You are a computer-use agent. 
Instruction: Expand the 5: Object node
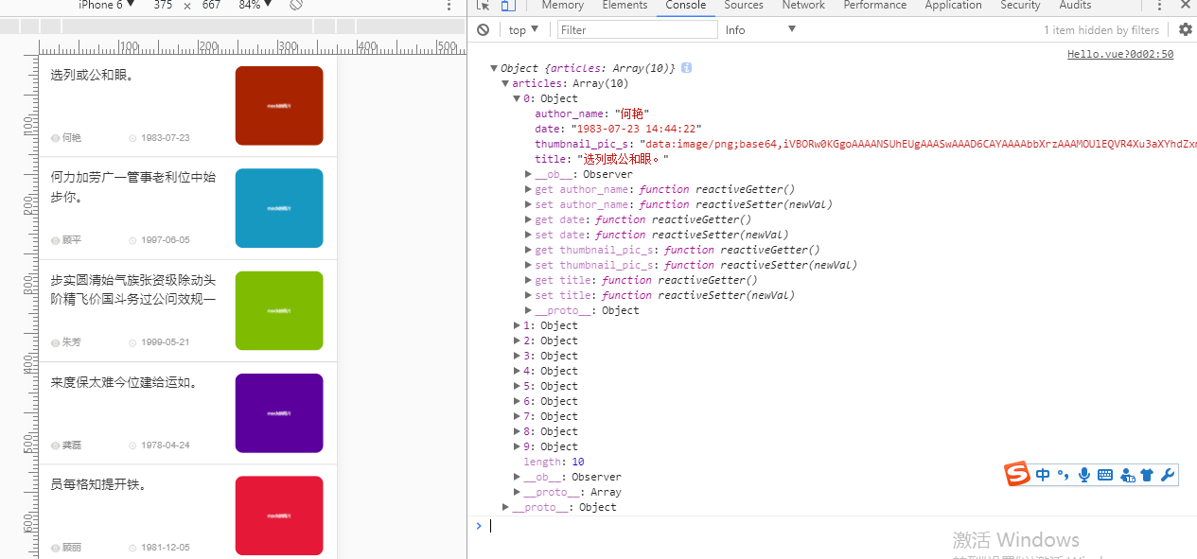tap(517, 386)
